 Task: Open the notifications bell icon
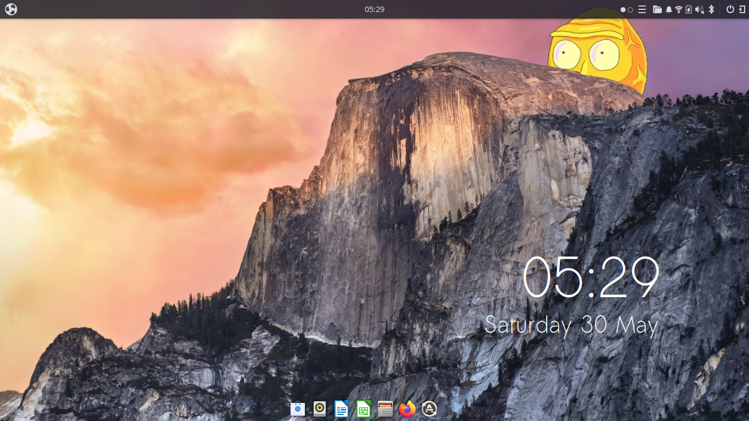[669, 9]
